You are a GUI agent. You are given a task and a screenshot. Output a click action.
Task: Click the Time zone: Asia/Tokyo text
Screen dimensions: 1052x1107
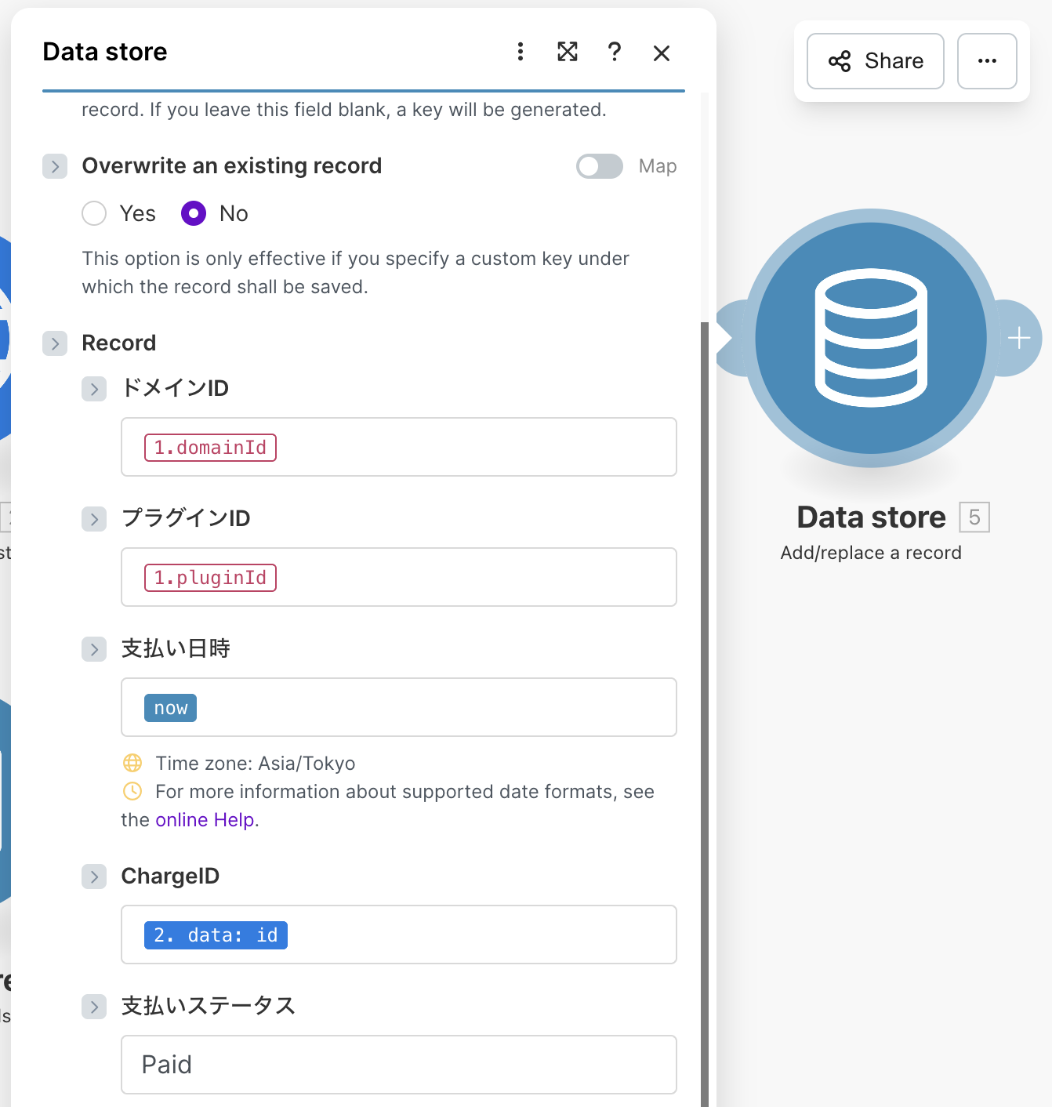(x=256, y=764)
